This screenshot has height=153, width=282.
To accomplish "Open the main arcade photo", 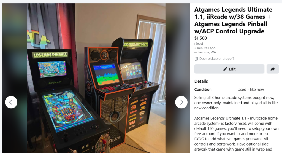I will pos(96,78).
